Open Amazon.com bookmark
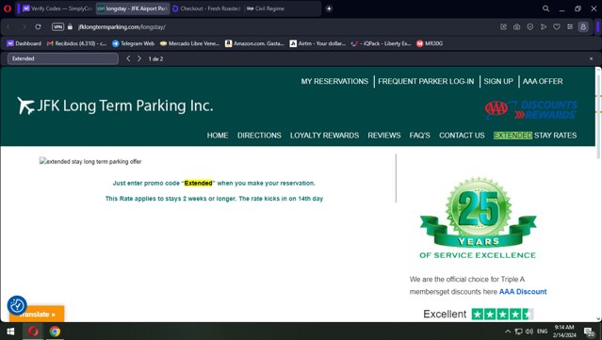The width and height of the screenshot is (602, 340). pyautogui.click(x=254, y=43)
